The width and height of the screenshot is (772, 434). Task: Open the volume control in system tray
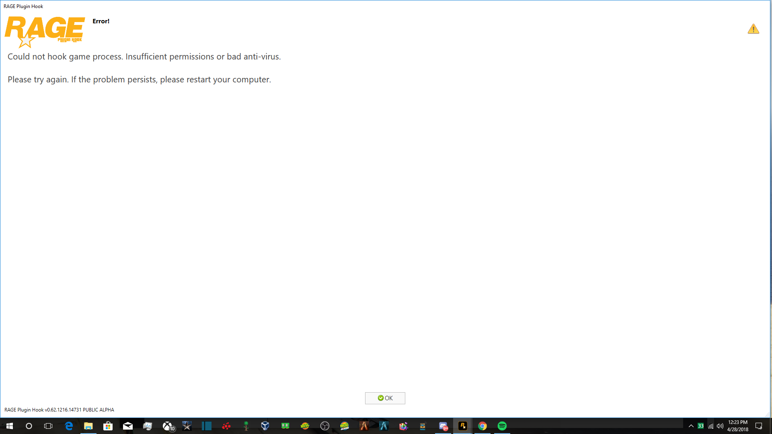[x=720, y=426]
